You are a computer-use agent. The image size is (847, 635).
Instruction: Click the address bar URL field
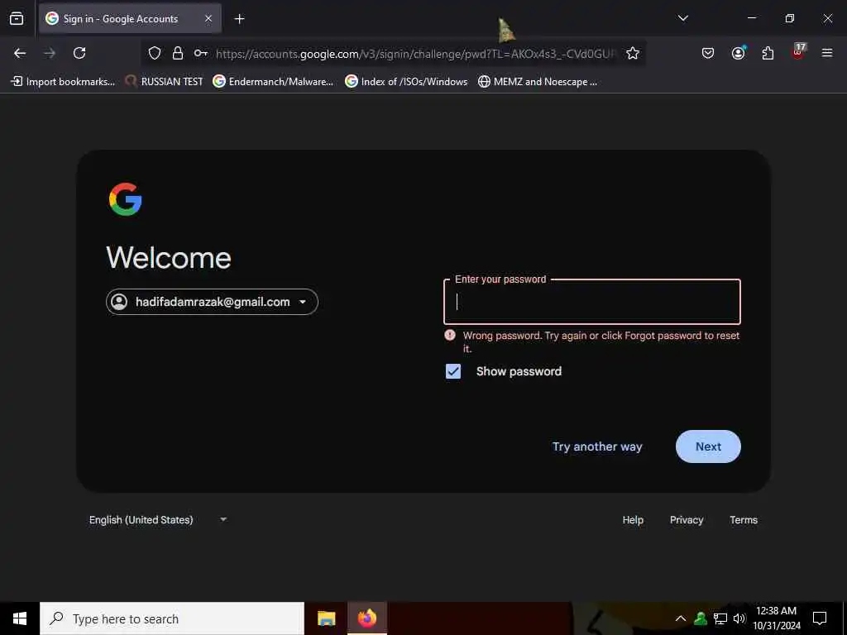(x=415, y=54)
